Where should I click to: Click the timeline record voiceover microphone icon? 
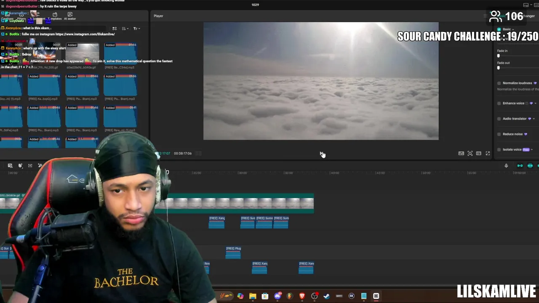coord(506,166)
